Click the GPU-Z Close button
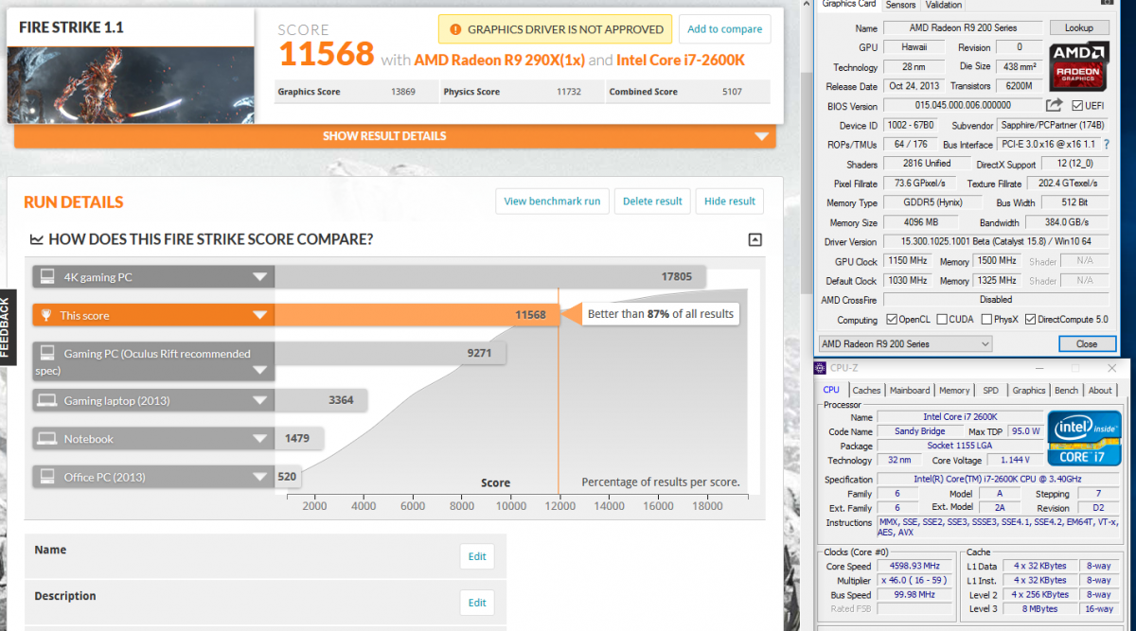This screenshot has width=1136, height=631. [x=1087, y=343]
